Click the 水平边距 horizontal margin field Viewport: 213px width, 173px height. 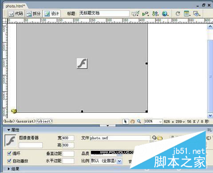tap(68, 161)
